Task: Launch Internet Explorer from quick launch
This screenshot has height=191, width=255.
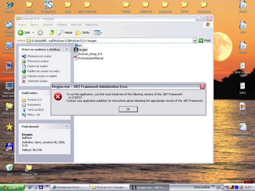Action: (x=30, y=187)
